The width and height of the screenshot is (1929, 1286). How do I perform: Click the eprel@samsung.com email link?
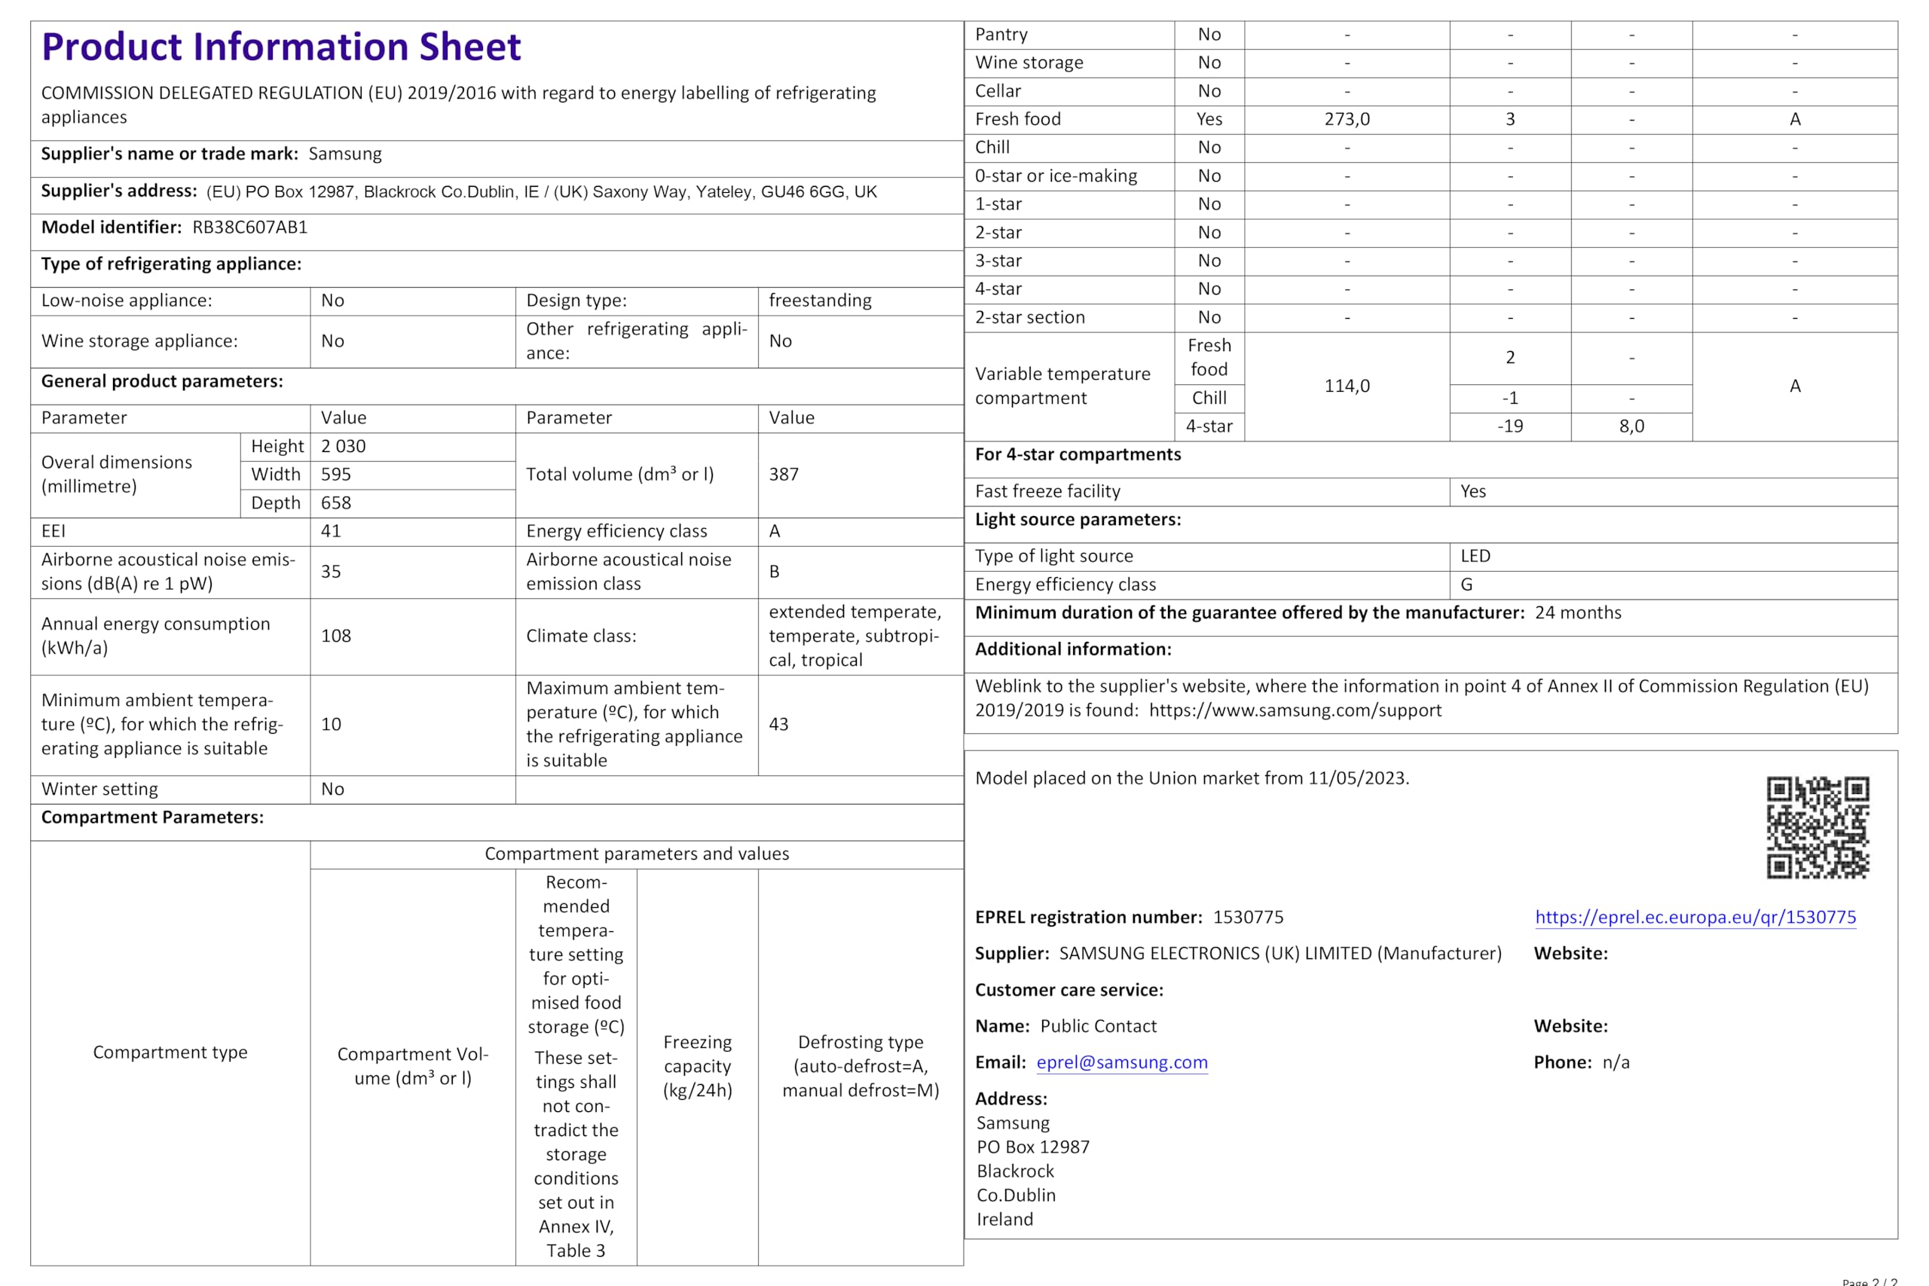point(1121,1062)
